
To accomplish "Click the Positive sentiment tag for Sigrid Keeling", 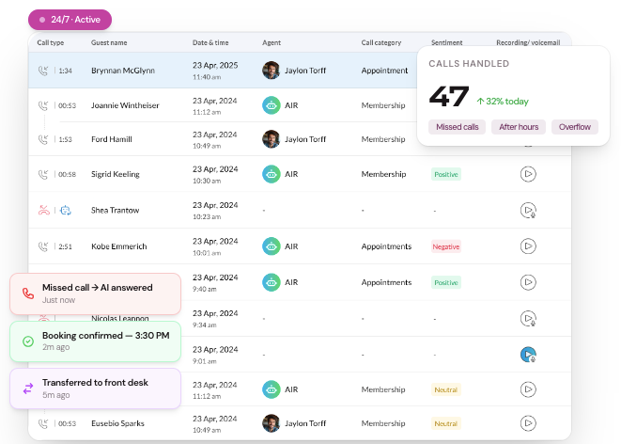I will (x=446, y=174).
